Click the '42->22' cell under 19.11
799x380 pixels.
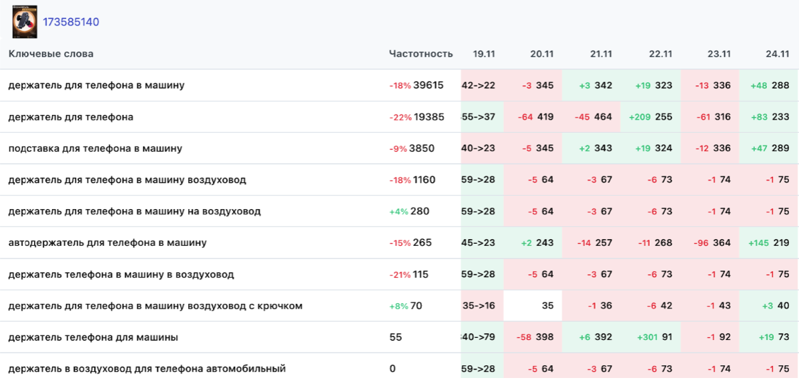click(482, 85)
